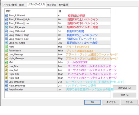
Task: Click the integer icon beside Low_arrowtype
Action: point(6,82)
